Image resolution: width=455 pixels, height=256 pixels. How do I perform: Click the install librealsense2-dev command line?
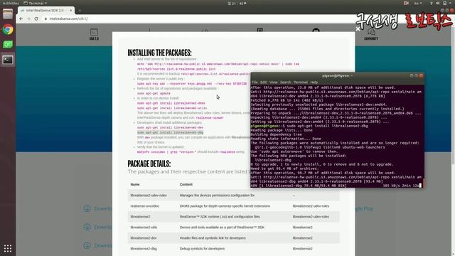tap(171, 127)
